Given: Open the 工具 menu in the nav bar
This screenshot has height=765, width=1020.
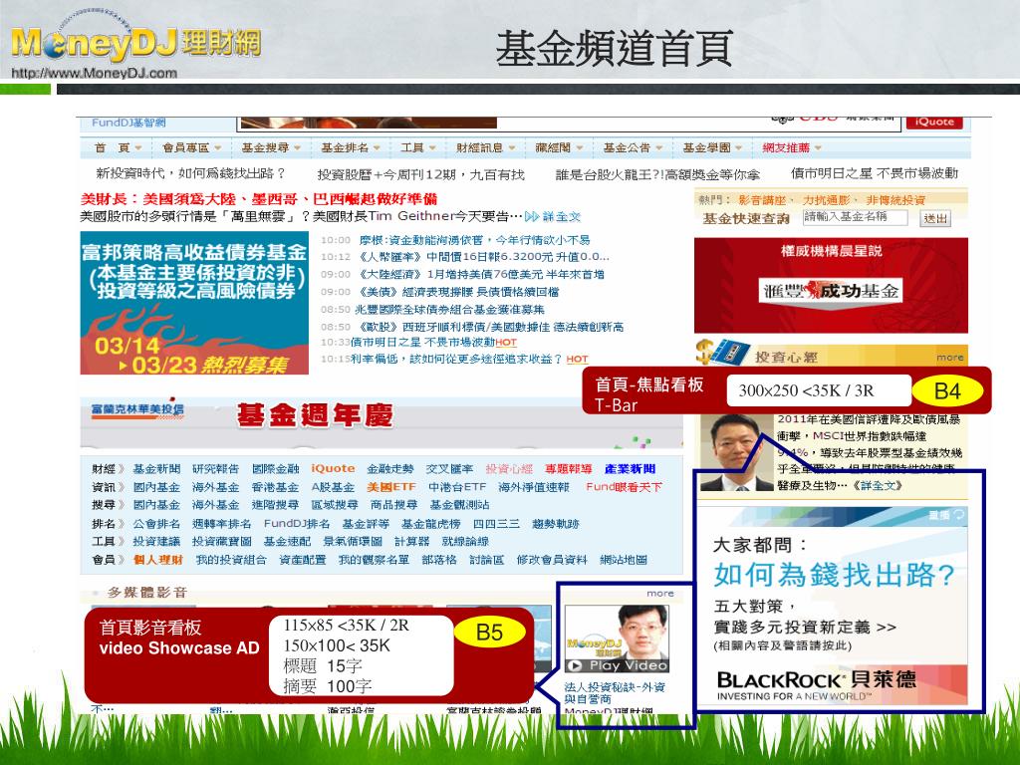Looking at the screenshot, I should [x=417, y=148].
